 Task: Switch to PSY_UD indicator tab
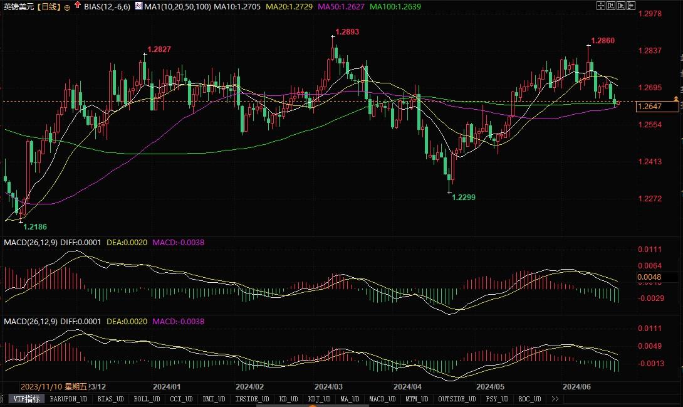tap(497, 399)
